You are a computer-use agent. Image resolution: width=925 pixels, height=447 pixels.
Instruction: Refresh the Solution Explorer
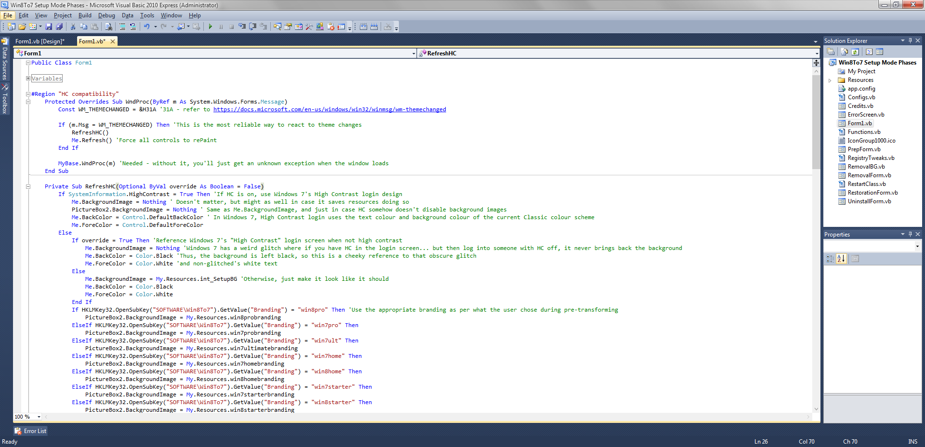pos(855,52)
